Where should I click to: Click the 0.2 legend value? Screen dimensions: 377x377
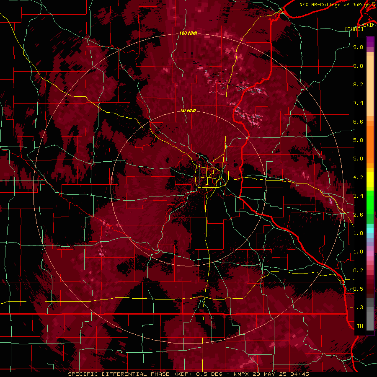pos(358,271)
